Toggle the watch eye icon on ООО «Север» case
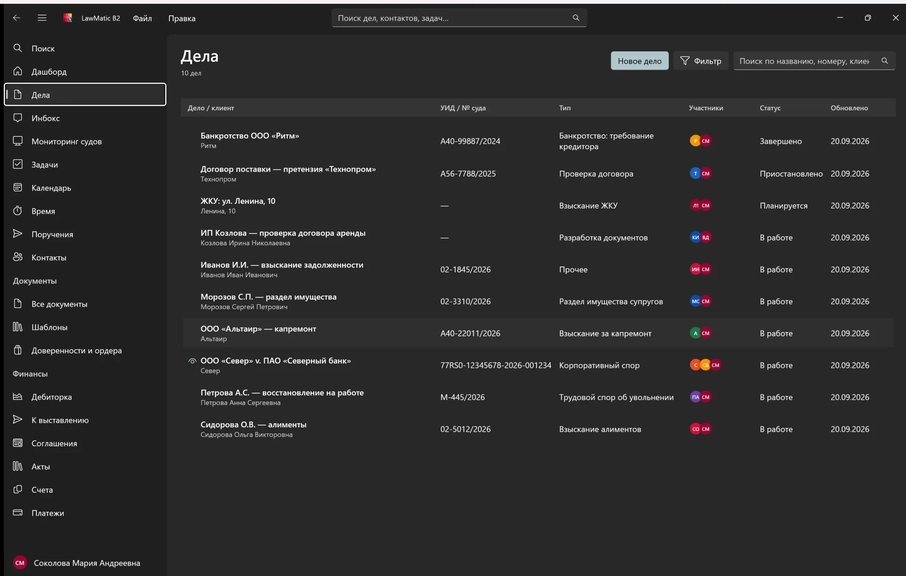The width and height of the screenshot is (906, 576). click(192, 361)
